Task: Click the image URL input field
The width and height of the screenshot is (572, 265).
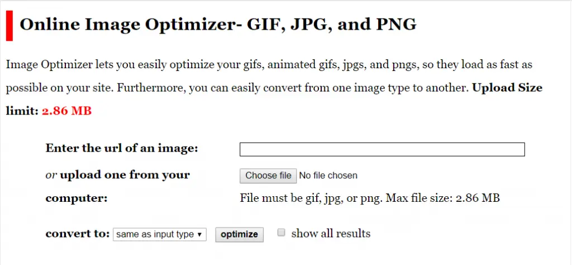Action: [382, 149]
